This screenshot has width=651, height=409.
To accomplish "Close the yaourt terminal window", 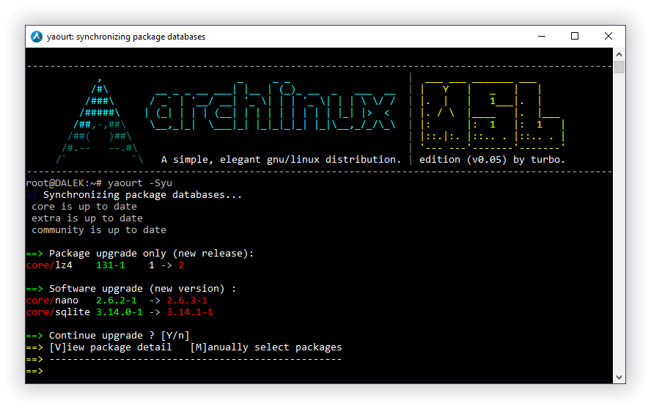I will coord(608,36).
